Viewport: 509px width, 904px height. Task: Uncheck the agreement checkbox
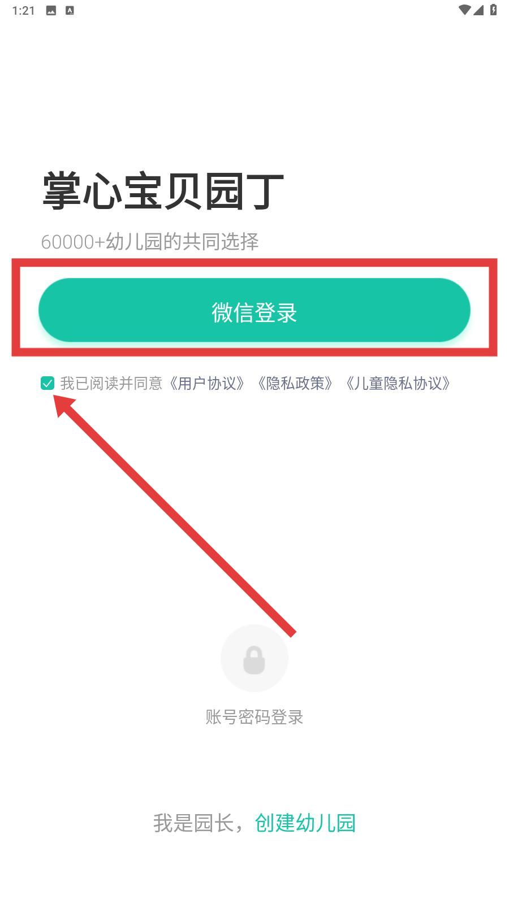coord(48,384)
